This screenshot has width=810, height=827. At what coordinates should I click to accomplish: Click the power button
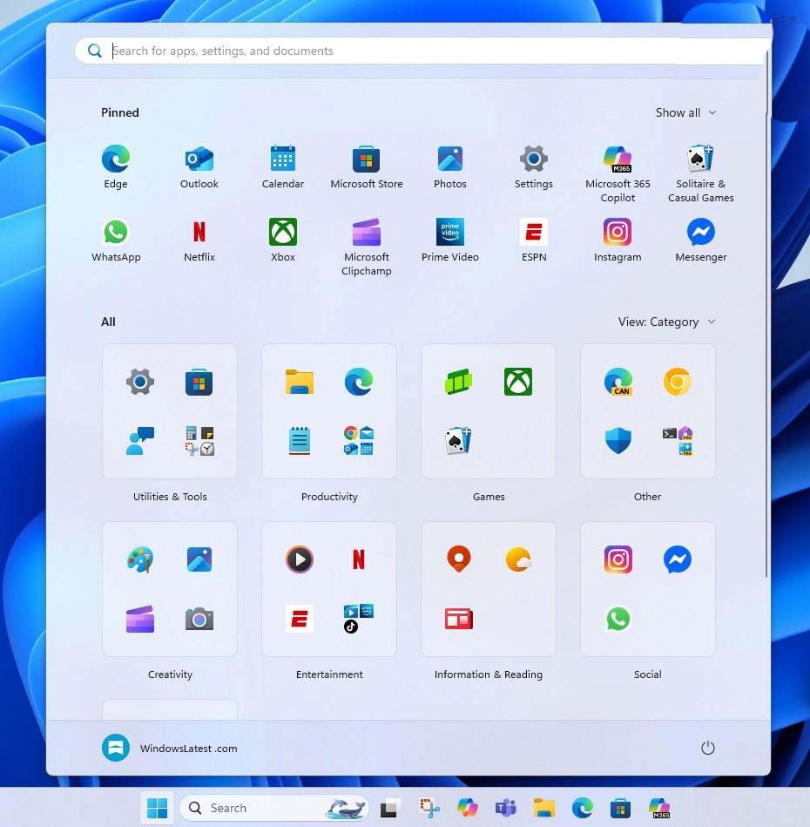coord(708,748)
